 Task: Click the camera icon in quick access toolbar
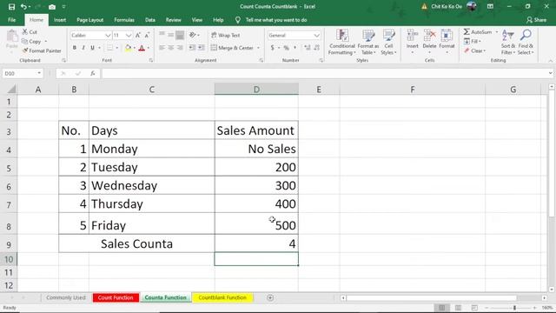click(x=52, y=7)
